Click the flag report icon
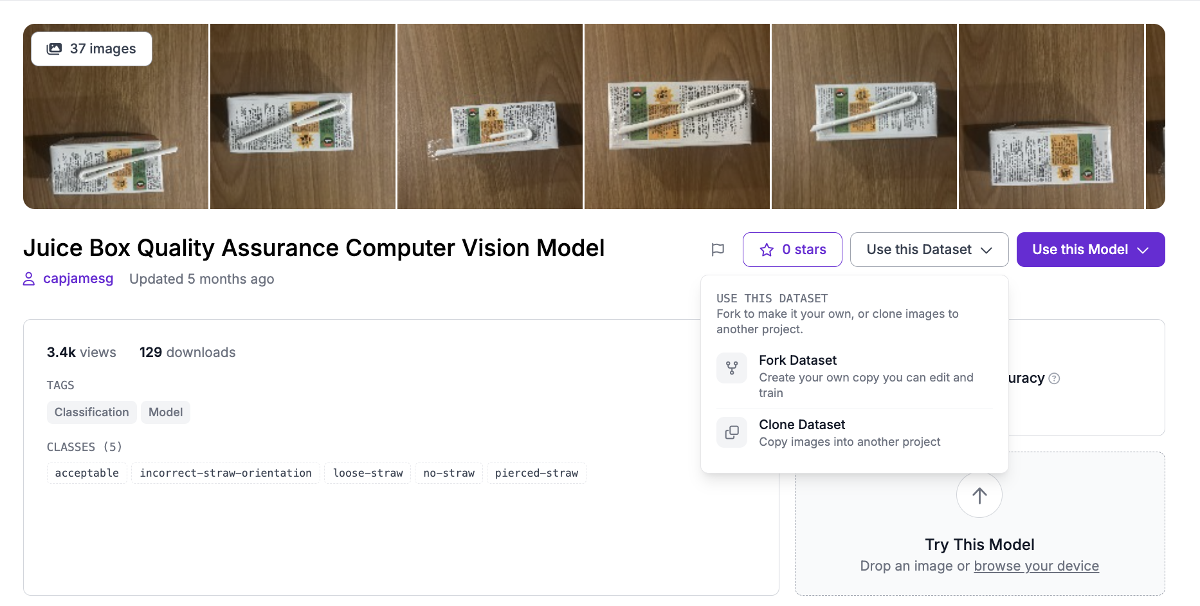This screenshot has height=606, width=1200. coord(718,250)
